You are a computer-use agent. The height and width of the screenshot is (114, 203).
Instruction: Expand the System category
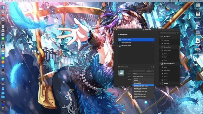[x=160, y=84]
